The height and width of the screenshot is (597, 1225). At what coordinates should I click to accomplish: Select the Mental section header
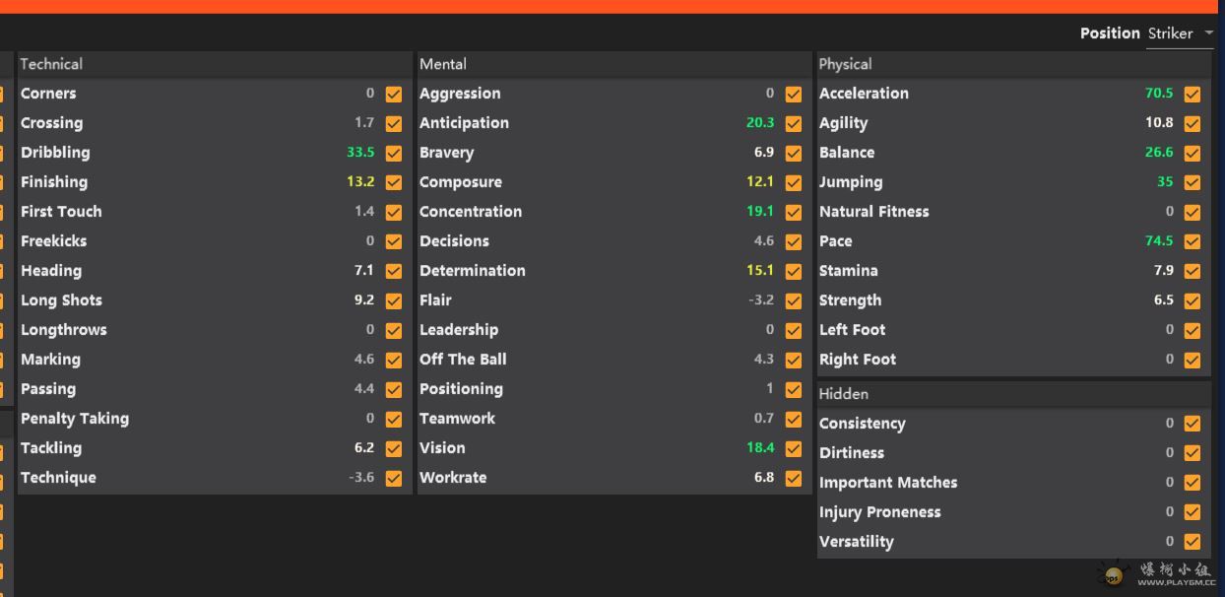pos(443,64)
